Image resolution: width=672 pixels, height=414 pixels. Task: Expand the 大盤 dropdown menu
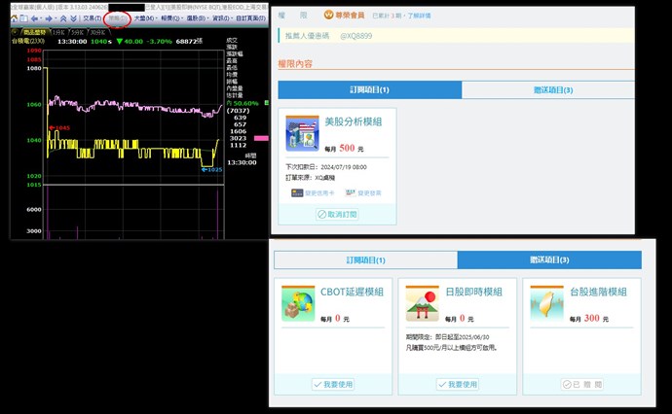(x=144, y=18)
